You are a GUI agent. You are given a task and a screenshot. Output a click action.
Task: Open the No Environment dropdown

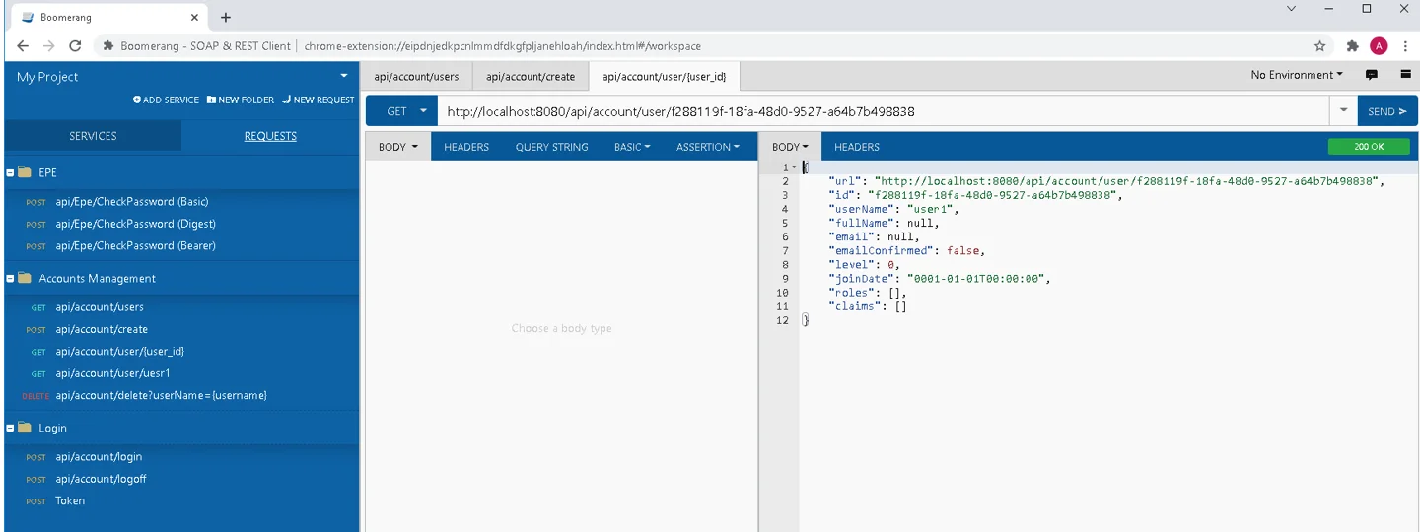(x=1297, y=75)
